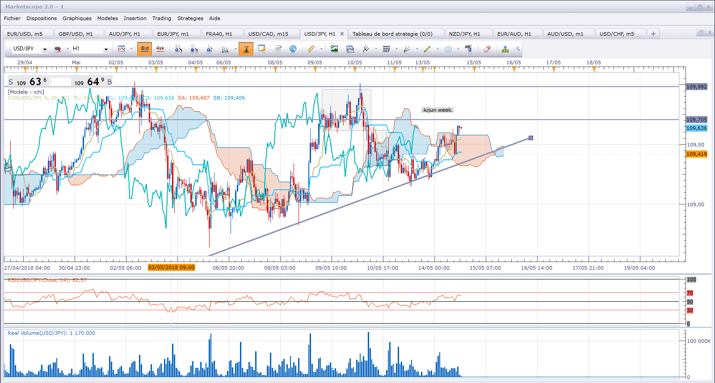This screenshot has height=383, width=715.
Task: Add a new chart tab with plus
Action: pos(653,34)
